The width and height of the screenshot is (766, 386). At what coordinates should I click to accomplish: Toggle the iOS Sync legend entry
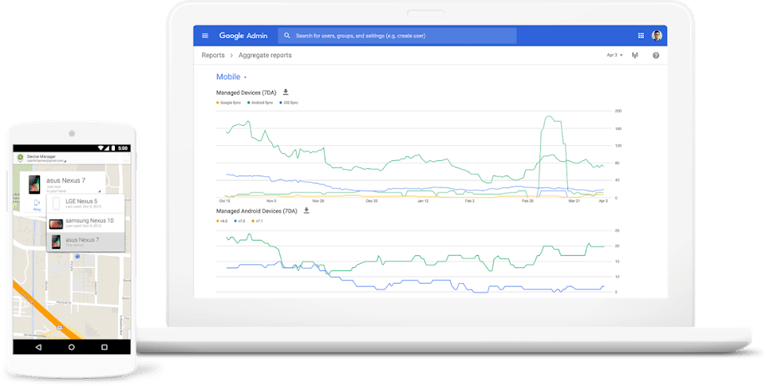289,103
